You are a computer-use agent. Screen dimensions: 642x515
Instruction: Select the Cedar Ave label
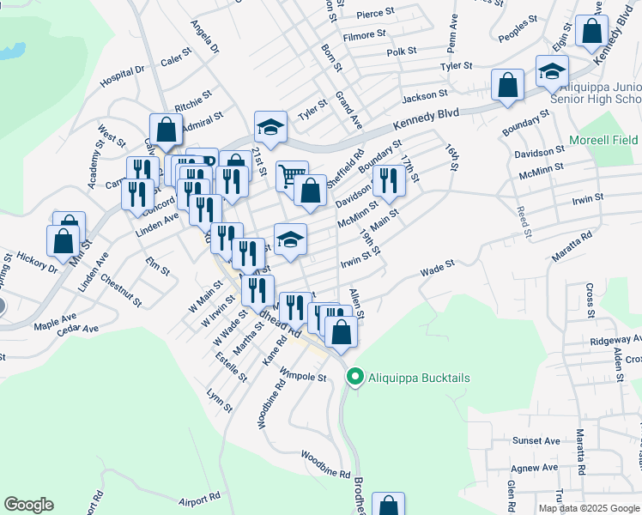77,330
